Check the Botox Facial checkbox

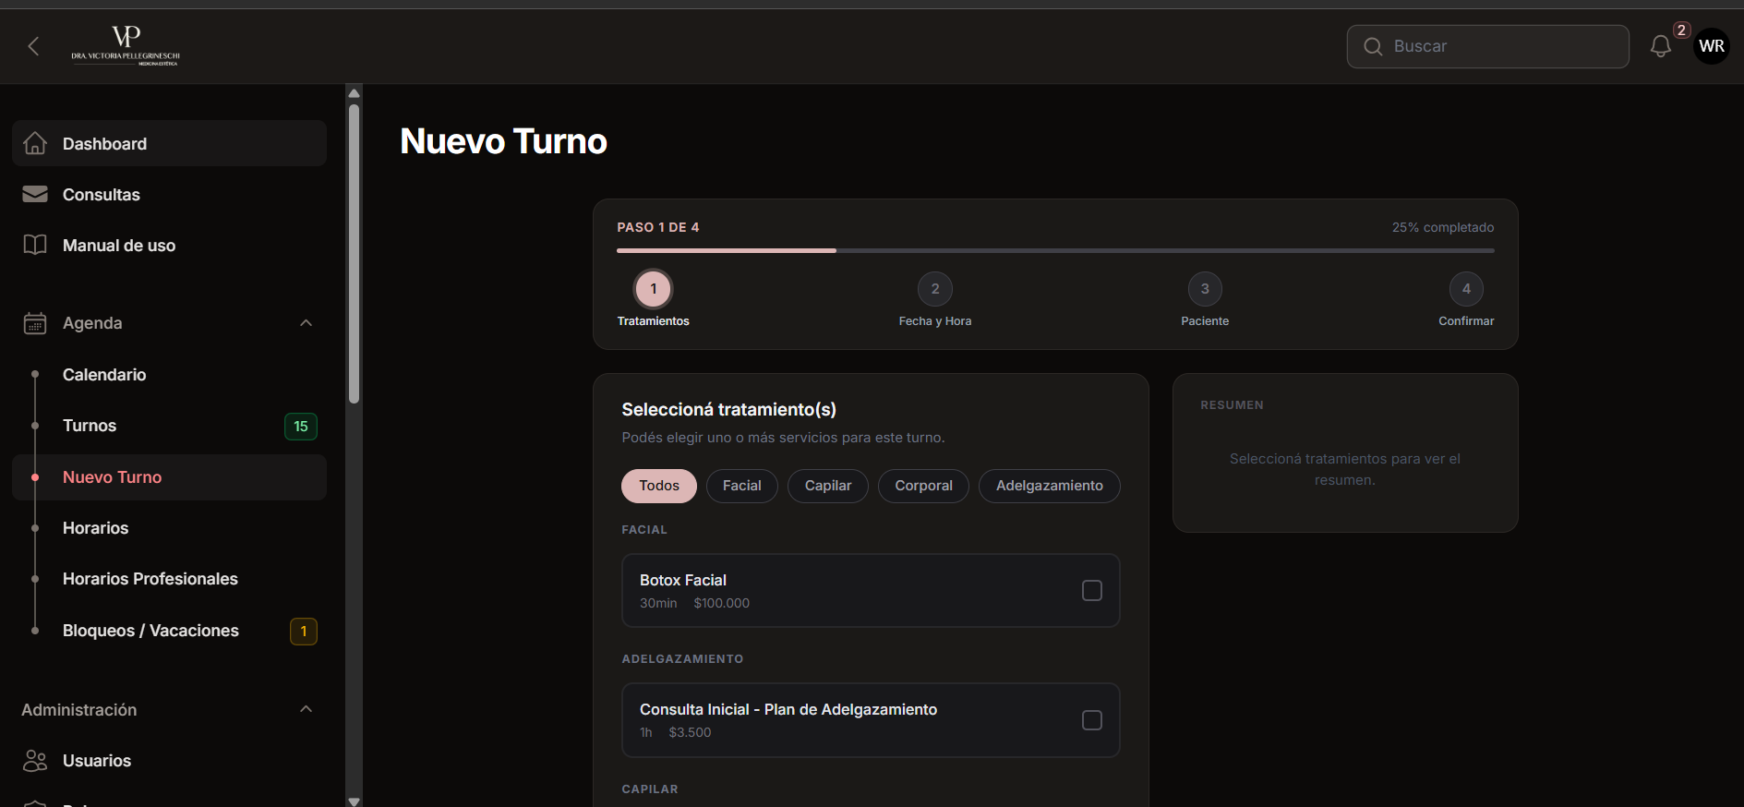click(1091, 591)
